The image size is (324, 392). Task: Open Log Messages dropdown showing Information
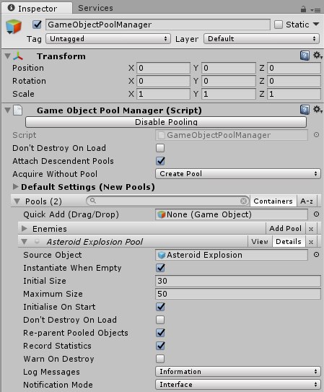(x=238, y=372)
